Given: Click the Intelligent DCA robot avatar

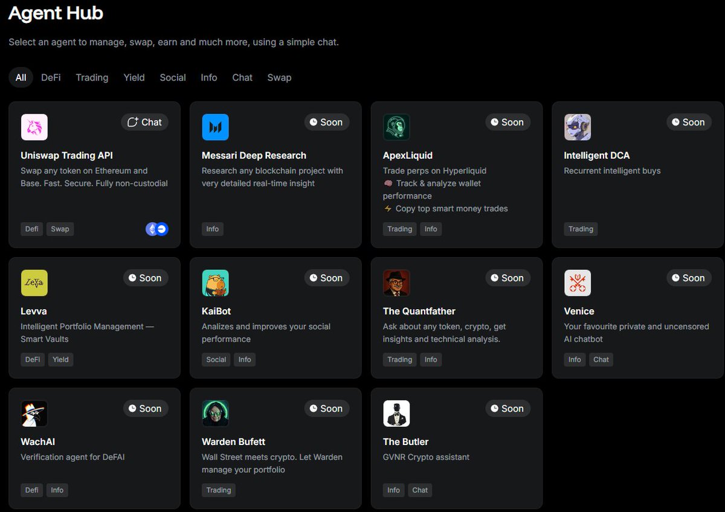Looking at the screenshot, I should 578,127.
